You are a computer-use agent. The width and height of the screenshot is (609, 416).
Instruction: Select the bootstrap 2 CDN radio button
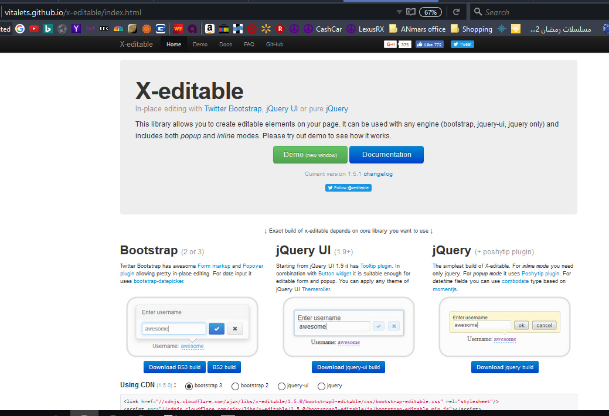(235, 386)
